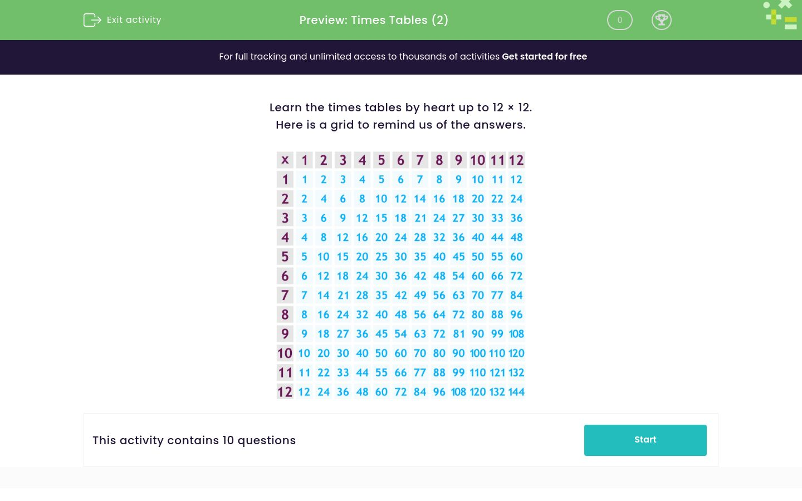Click the Exit activity door icon
Screen dimensions: 802x501
click(92, 20)
